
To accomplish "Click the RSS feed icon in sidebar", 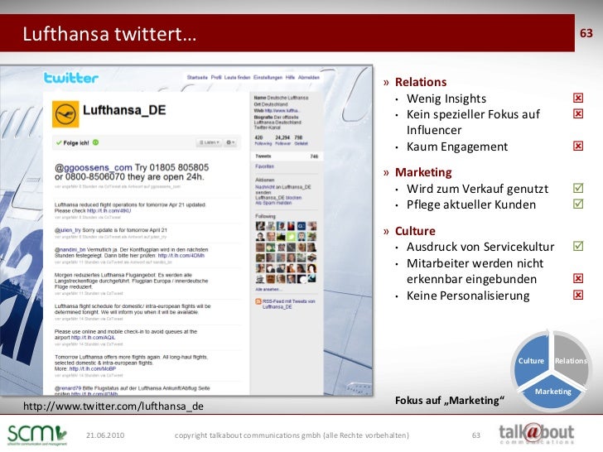I will (x=258, y=301).
